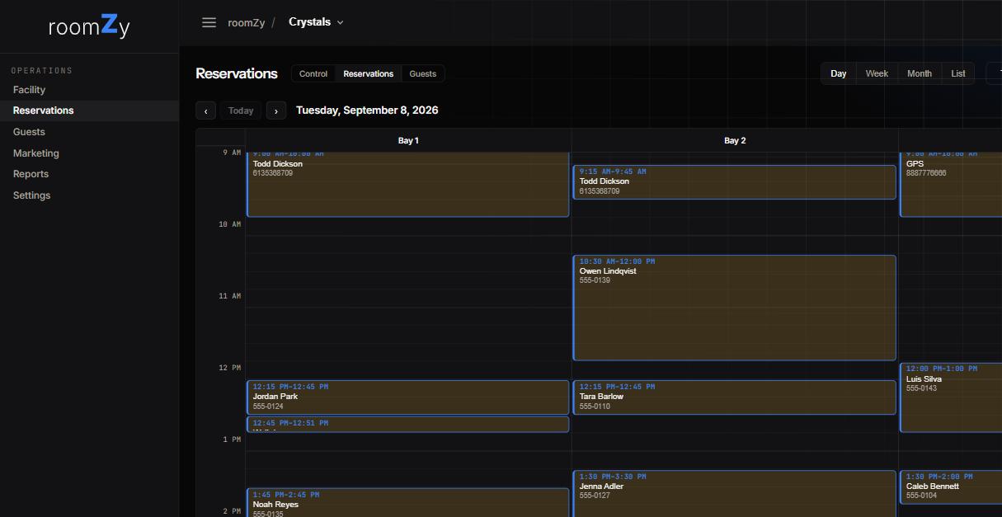Open the 12:45 PM–12:51 PM reservation
Viewport: 1002px width, 517px height.
point(408,424)
